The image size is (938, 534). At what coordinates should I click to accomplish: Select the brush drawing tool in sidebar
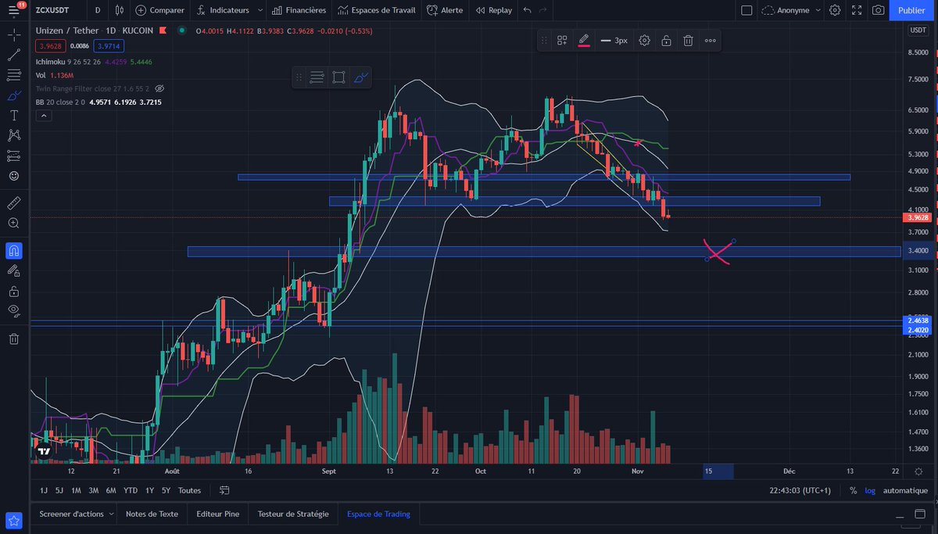[14, 95]
